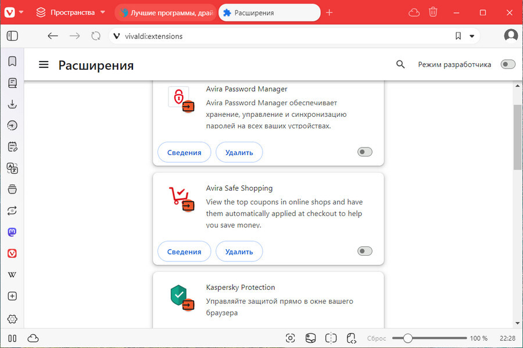Open the Bookmarks panel

[12, 62]
